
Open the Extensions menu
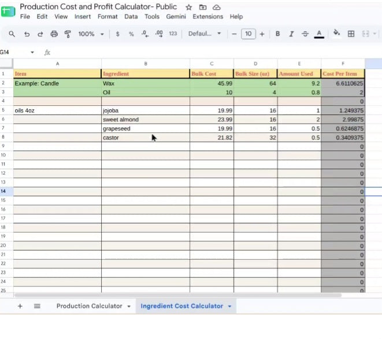208,17
